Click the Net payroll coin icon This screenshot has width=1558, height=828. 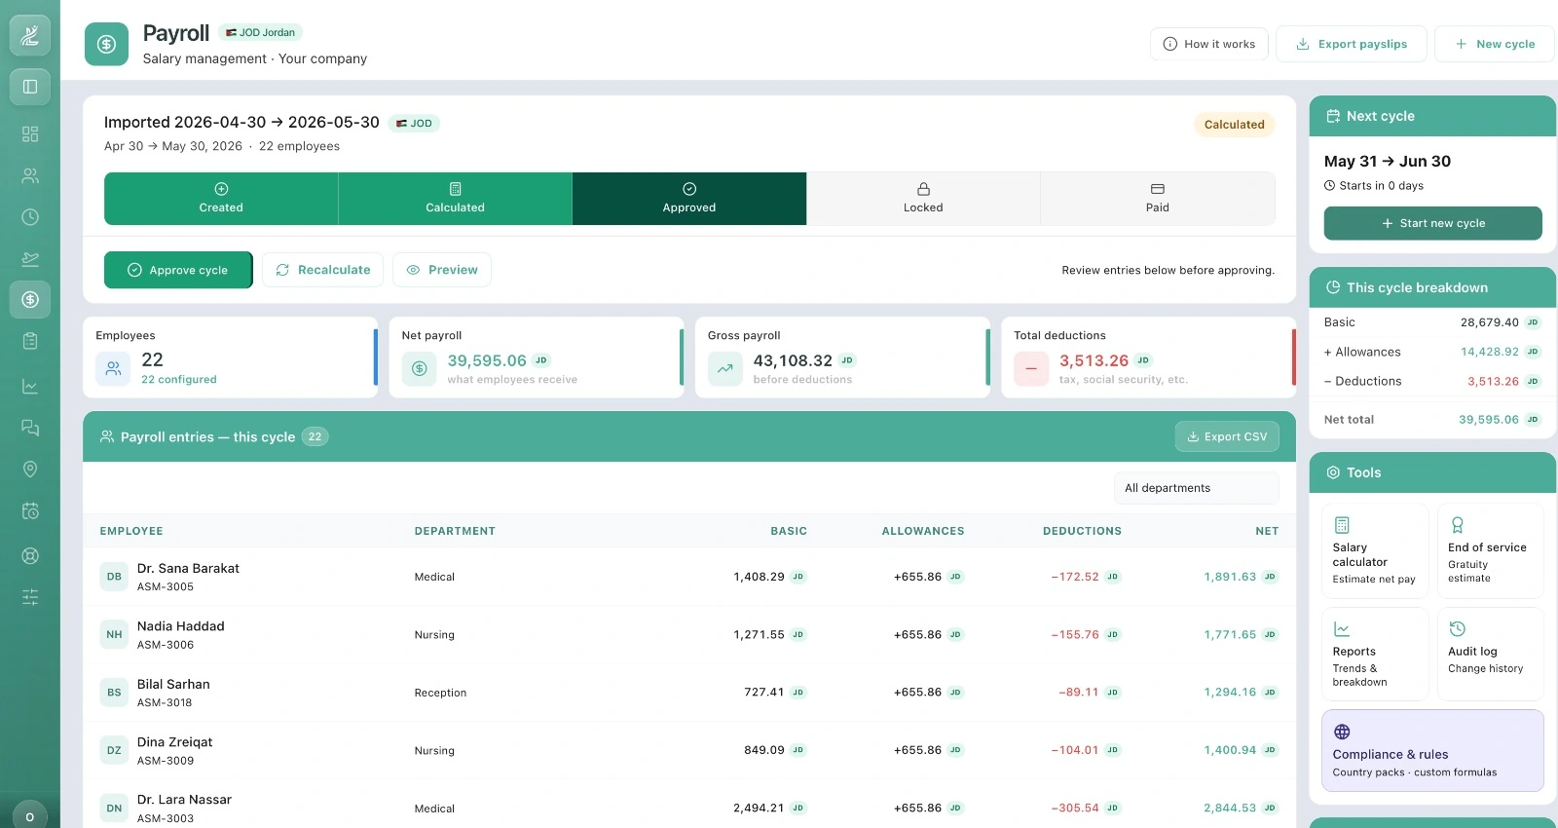(420, 369)
